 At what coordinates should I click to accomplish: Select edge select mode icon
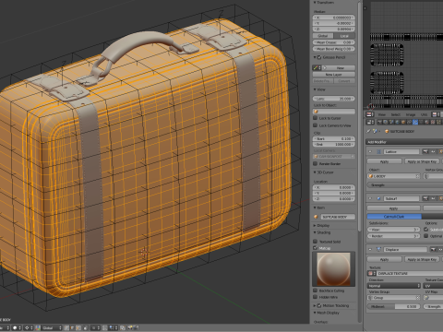click(x=72, y=328)
